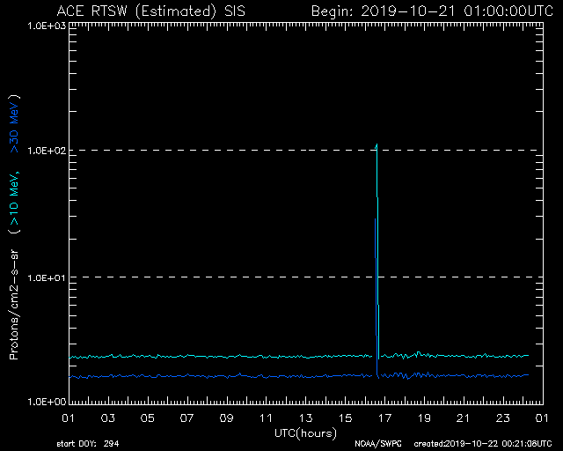Click the NOAA/SWPC credit text

375,443
